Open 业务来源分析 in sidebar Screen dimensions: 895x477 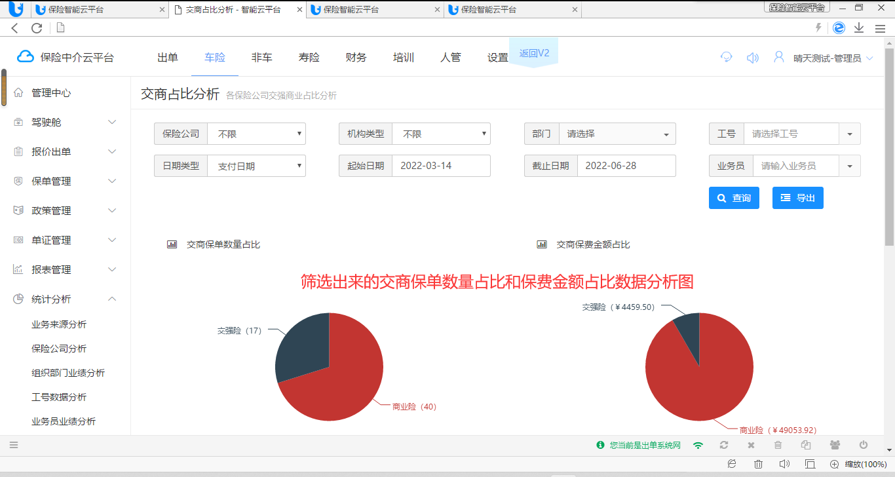[x=59, y=324]
